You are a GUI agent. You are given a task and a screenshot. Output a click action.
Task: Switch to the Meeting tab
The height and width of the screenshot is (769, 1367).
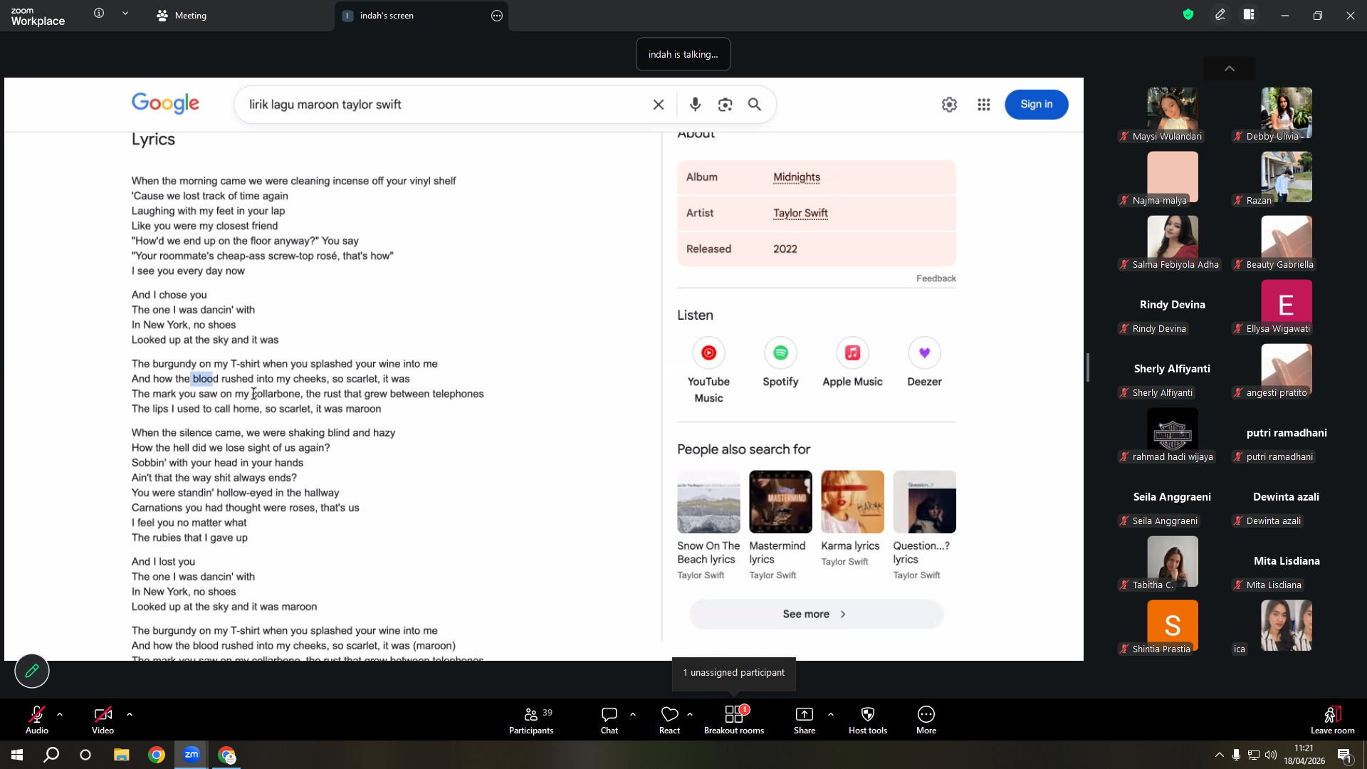point(182,16)
